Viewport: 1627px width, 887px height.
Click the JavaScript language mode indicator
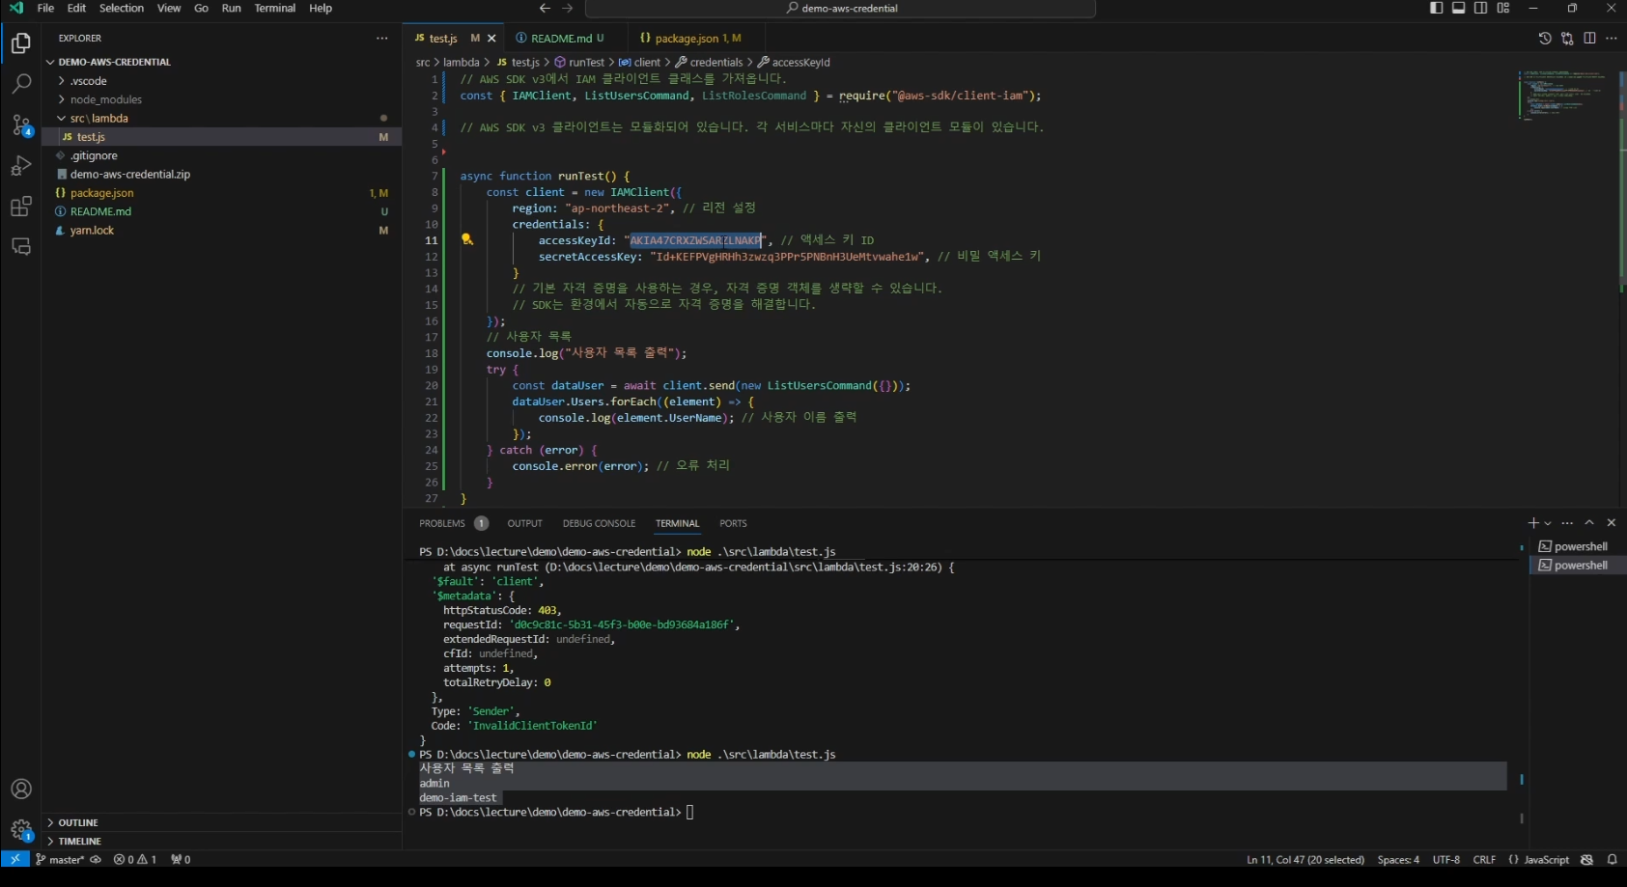coord(1546,860)
